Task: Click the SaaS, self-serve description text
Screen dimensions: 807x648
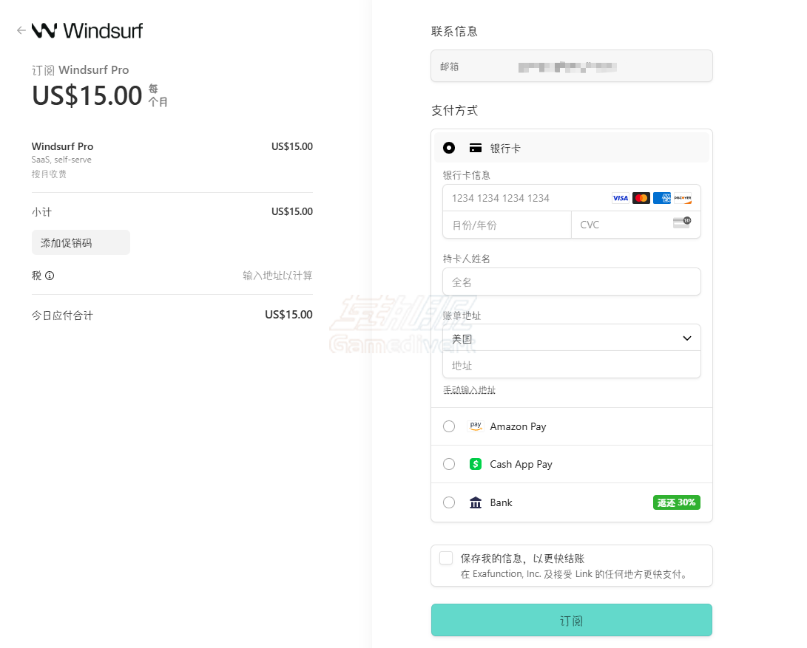Action: (x=61, y=160)
